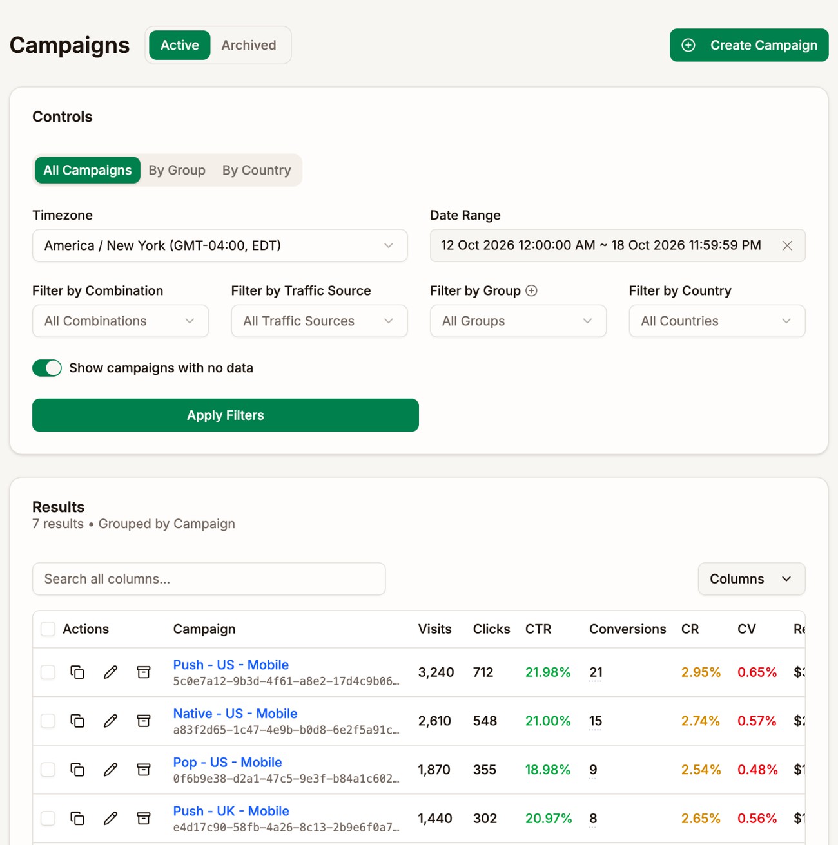Click CR value 2.74%

pyautogui.click(x=701, y=721)
